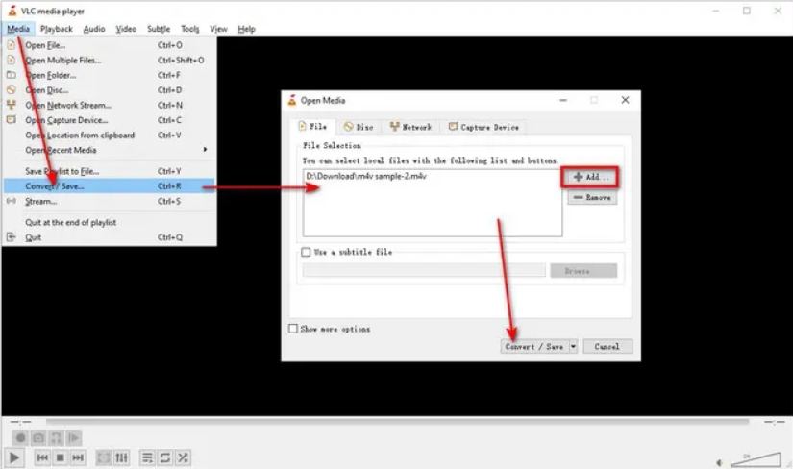Select Open Disc menu entry
793x469 pixels.
point(110,90)
